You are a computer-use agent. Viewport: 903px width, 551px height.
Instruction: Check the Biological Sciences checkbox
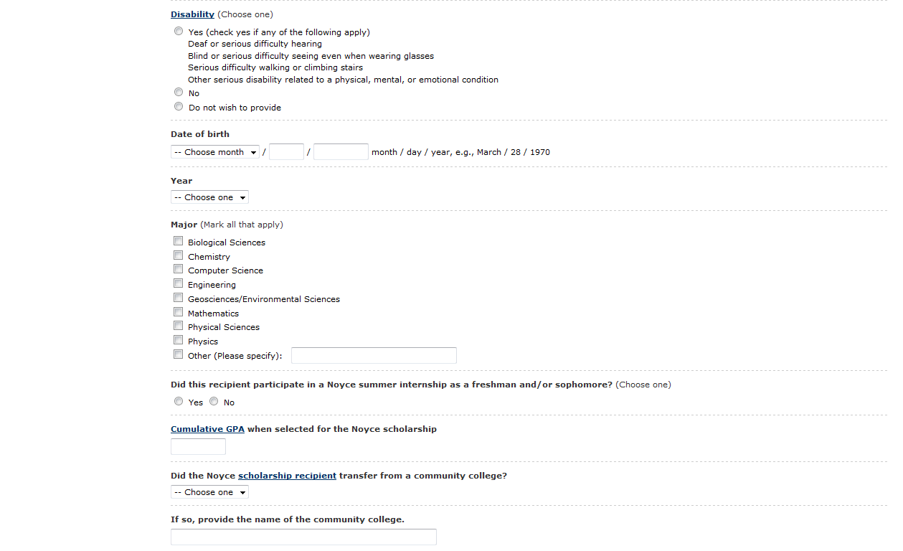pos(178,242)
